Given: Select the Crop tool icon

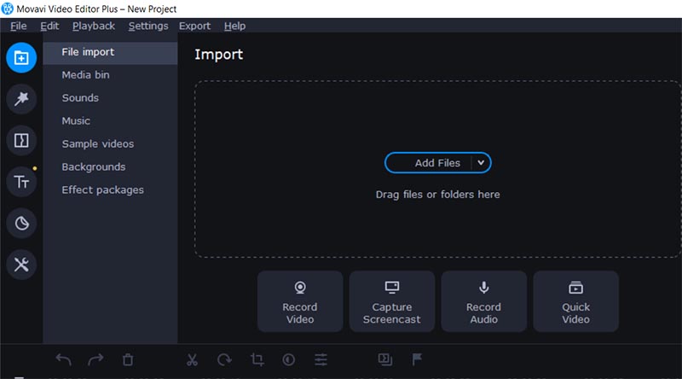Looking at the screenshot, I should click(257, 360).
